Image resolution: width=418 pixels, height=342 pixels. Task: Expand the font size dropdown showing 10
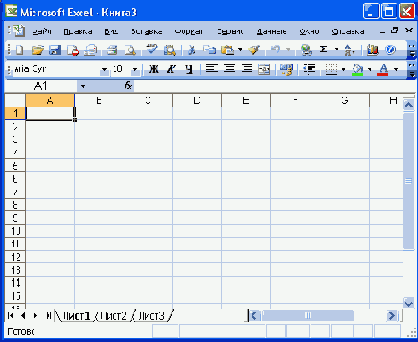click(x=135, y=69)
